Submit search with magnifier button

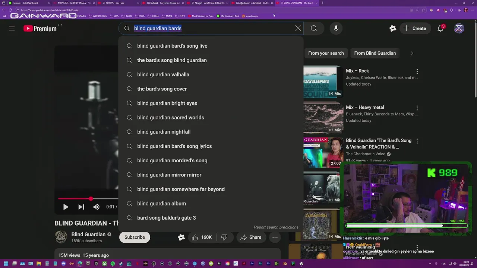point(314,28)
